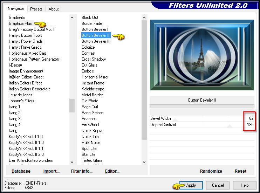Select L en K landksiteofwonders
Image resolution: width=260 pixels, height=193 pixels.
[x=31, y=160]
